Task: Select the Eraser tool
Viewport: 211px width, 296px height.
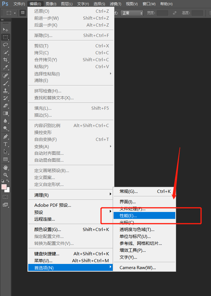Action: pos(5,106)
